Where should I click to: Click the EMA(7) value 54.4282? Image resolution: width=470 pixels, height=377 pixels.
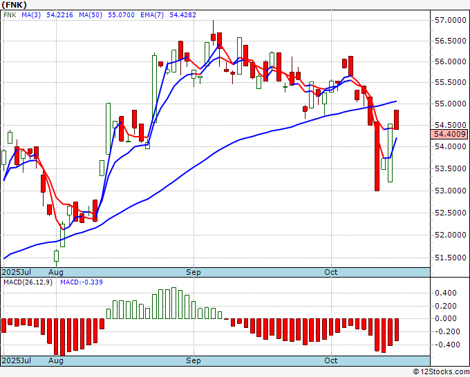183,14
